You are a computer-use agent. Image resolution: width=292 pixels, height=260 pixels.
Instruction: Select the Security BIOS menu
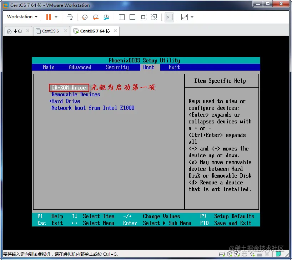pyautogui.click(x=117, y=67)
